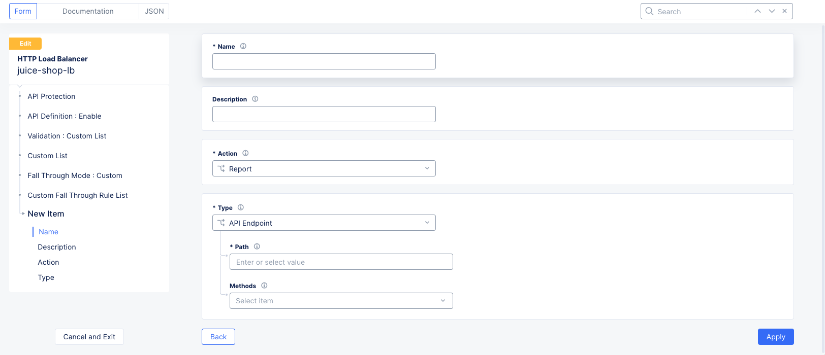Open the Action dropdown showing Report
825x355 pixels.
(324, 168)
